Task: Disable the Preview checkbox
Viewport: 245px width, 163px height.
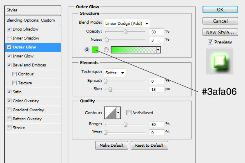Action: pyautogui.click(x=210, y=42)
